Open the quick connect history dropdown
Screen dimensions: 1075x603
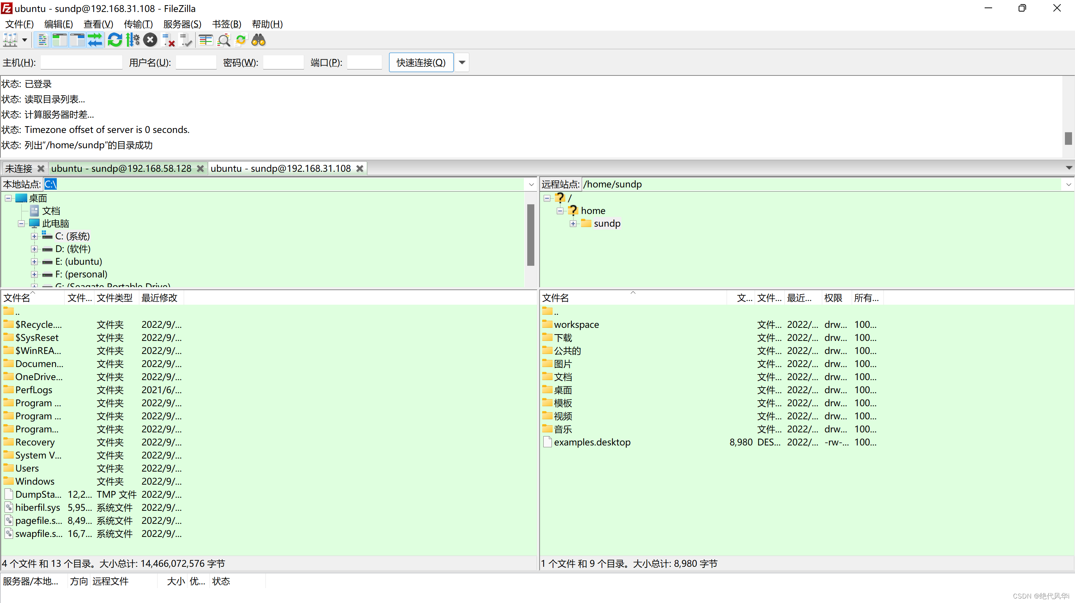tap(462, 63)
